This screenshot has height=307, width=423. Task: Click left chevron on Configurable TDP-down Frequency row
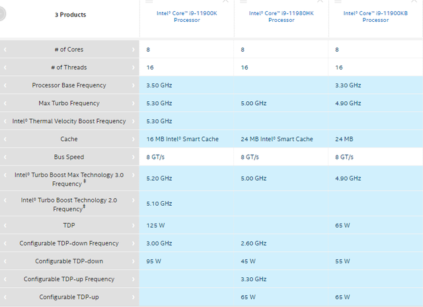5,243
